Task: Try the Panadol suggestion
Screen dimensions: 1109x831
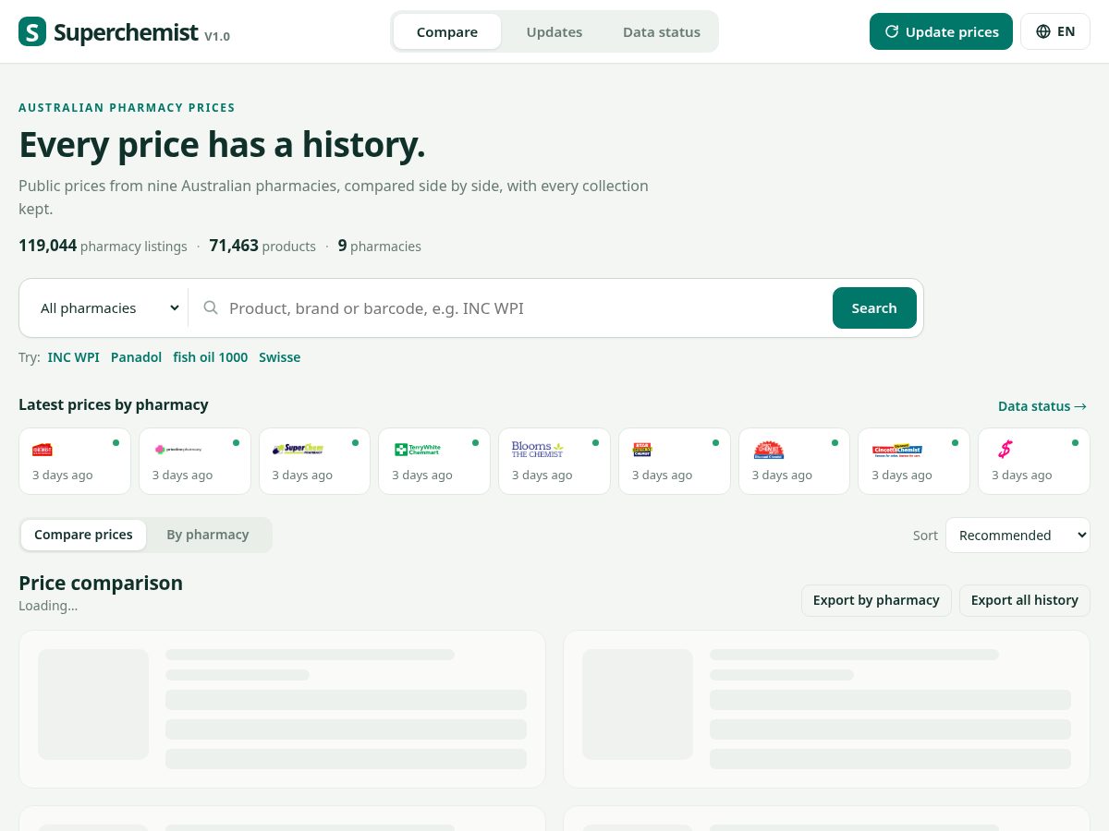Action: pos(136,357)
